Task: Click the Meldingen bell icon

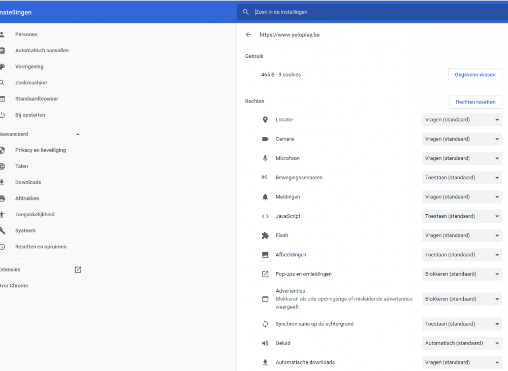Action: tap(265, 197)
